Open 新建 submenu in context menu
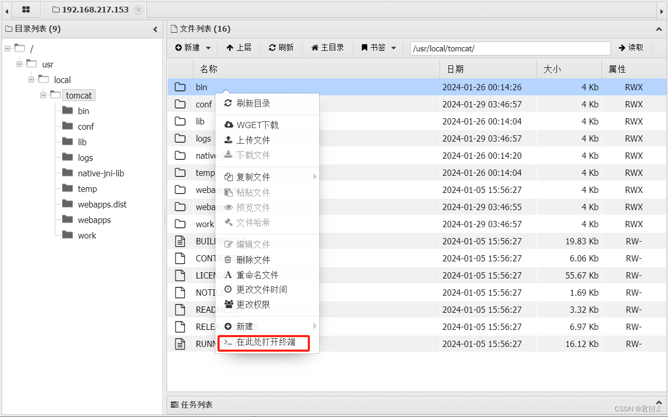Image resolution: width=668 pixels, height=417 pixels. coord(267,326)
